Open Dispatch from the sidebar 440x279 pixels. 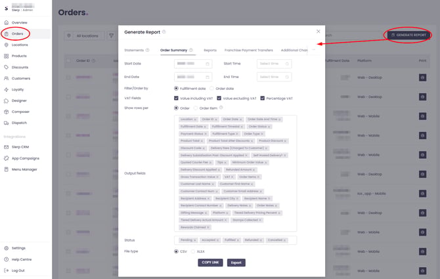18,123
